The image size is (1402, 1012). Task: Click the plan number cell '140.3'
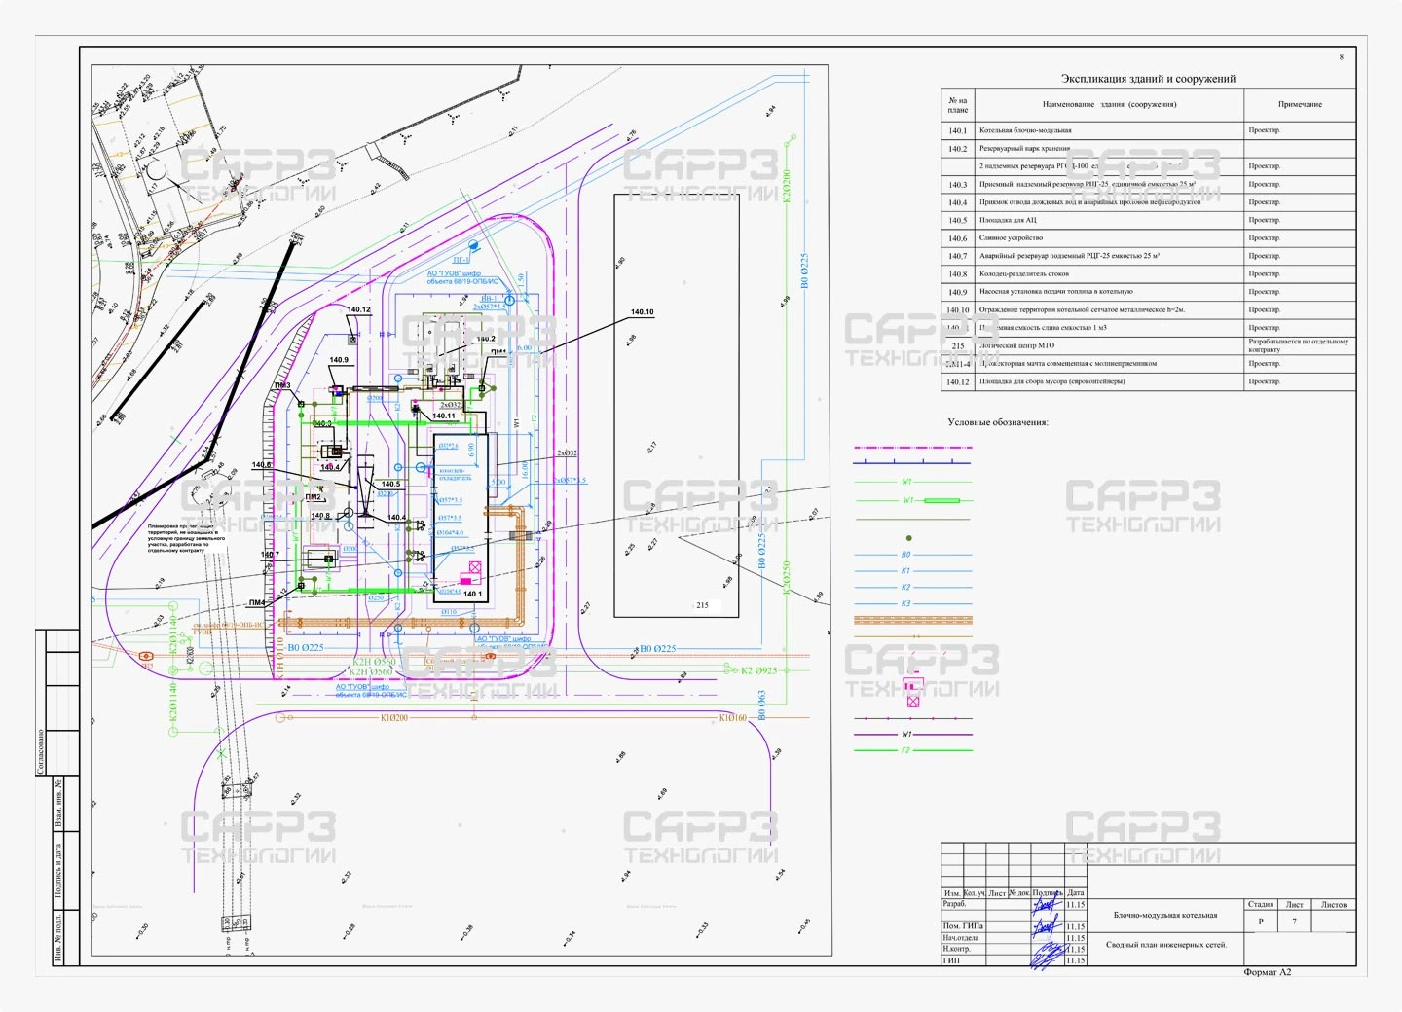coord(958,185)
